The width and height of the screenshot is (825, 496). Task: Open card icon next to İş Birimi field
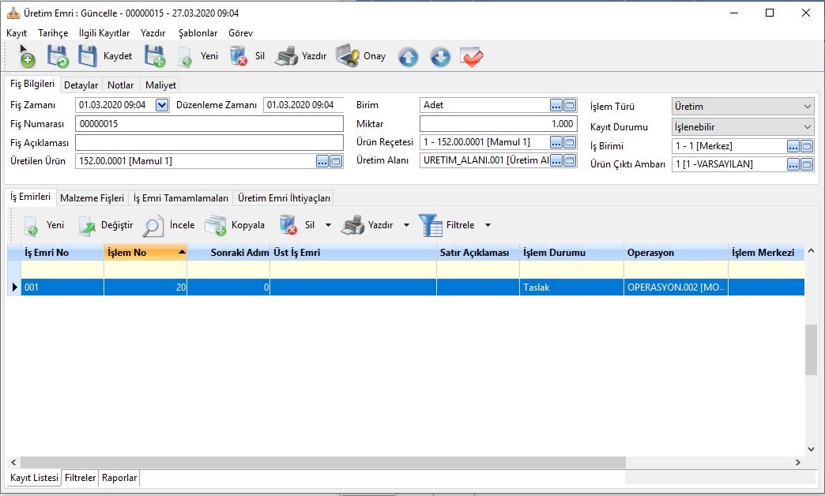(807, 147)
